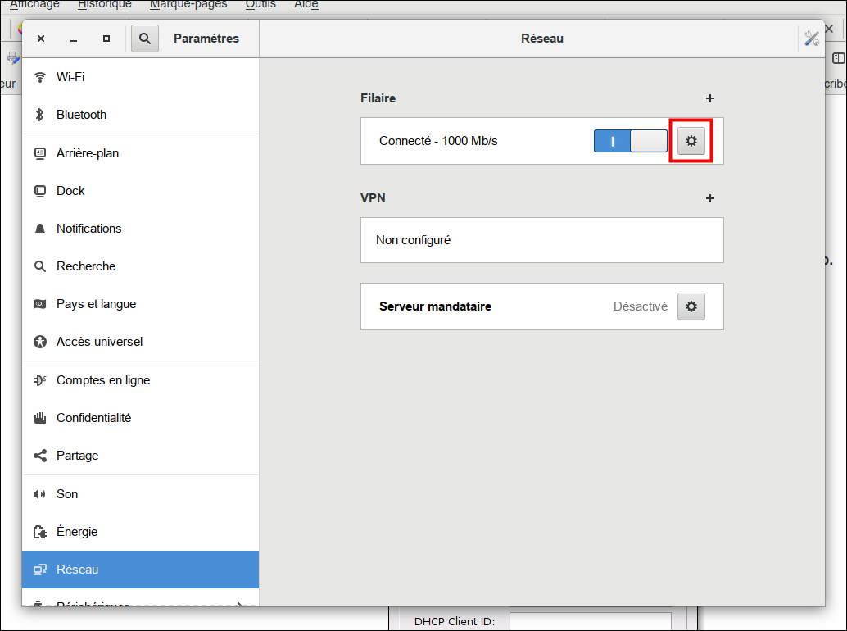The width and height of the screenshot is (847, 631).
Task: Add a new VPN connection
Action: tap(710, 198)
